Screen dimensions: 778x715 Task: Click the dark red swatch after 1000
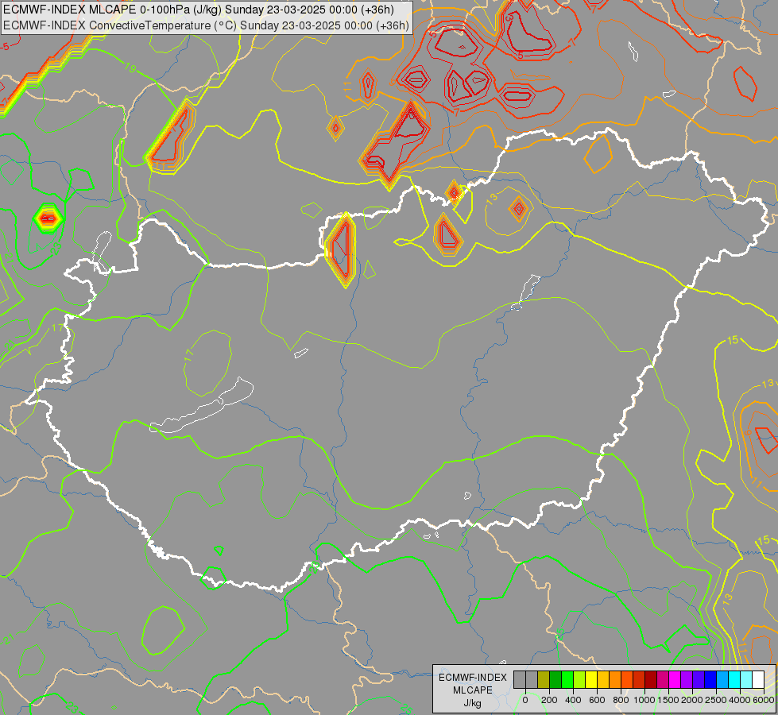tap(652, 679)
